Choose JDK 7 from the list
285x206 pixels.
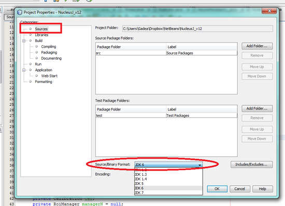point(168,193)
